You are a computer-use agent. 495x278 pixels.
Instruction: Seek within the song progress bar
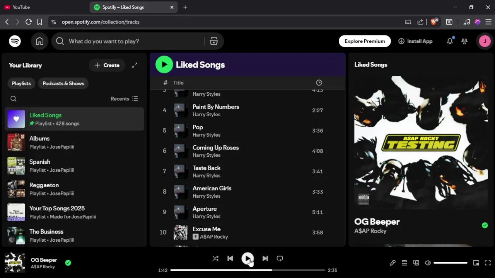247,270
